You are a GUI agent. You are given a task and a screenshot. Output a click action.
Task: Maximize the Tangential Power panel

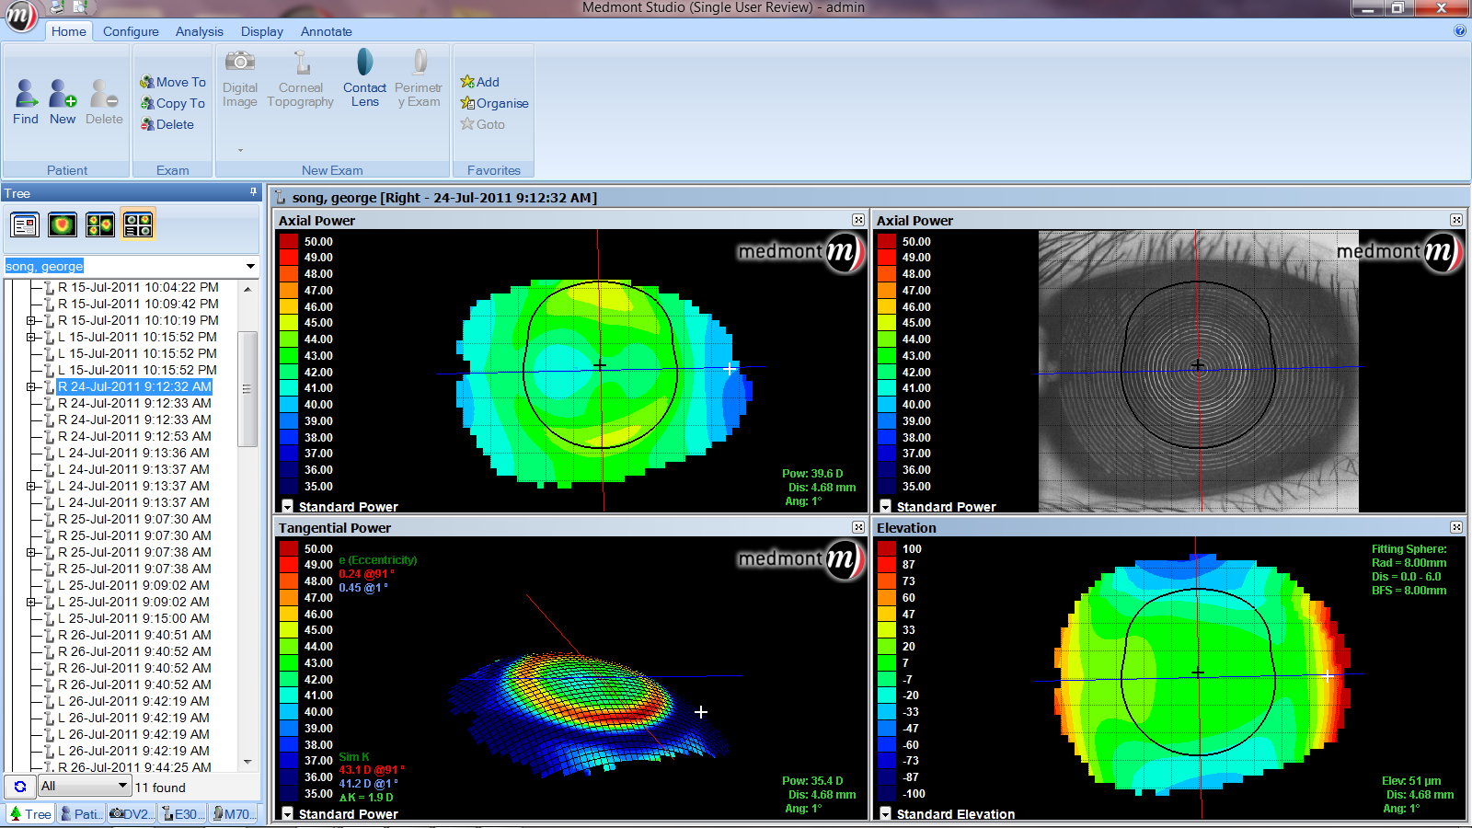[858, 527]
